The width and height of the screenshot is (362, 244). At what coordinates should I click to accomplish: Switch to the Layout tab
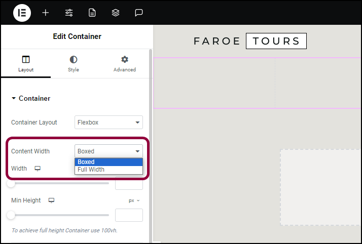[x=26, y=64]
